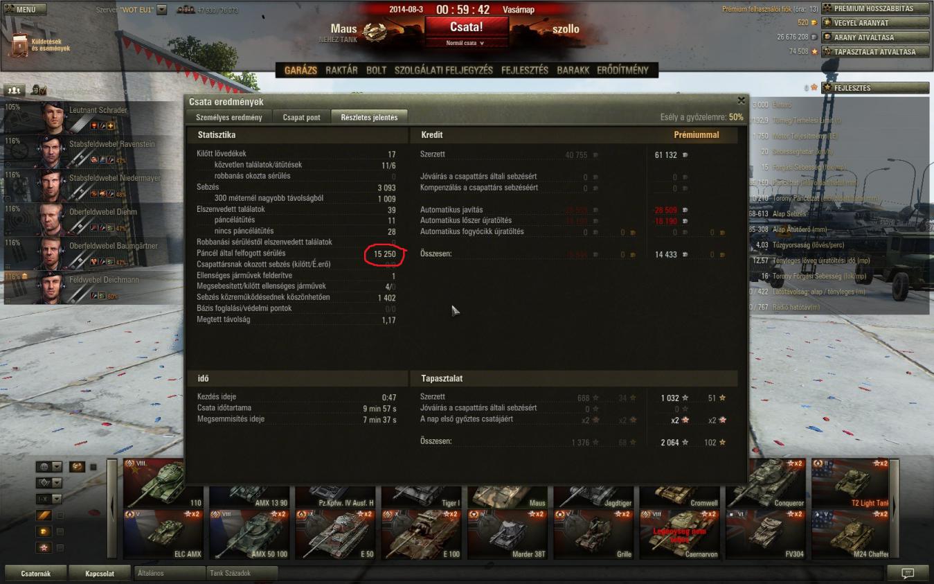The width and height of the screenshot is (934, 584).
Task: Click the chat bubble icon at bottom right
Action: point(908,573)
